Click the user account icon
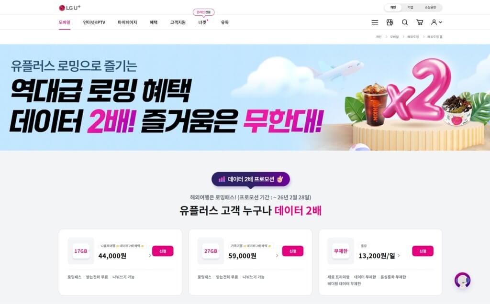This screenshot has width=490, height=304. [x=434, y=22]
